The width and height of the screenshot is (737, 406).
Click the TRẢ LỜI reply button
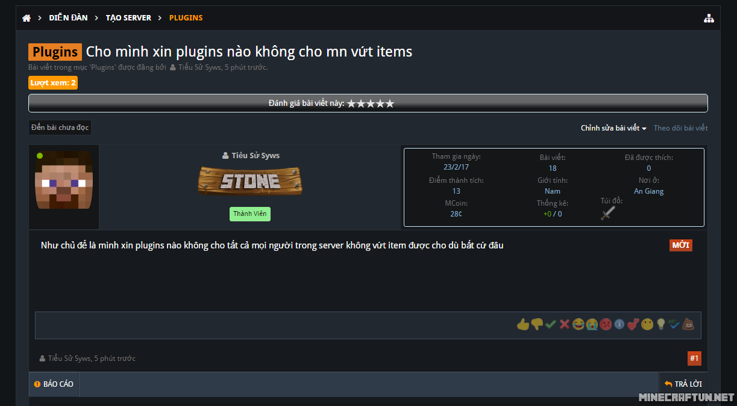tap(683, 384)
